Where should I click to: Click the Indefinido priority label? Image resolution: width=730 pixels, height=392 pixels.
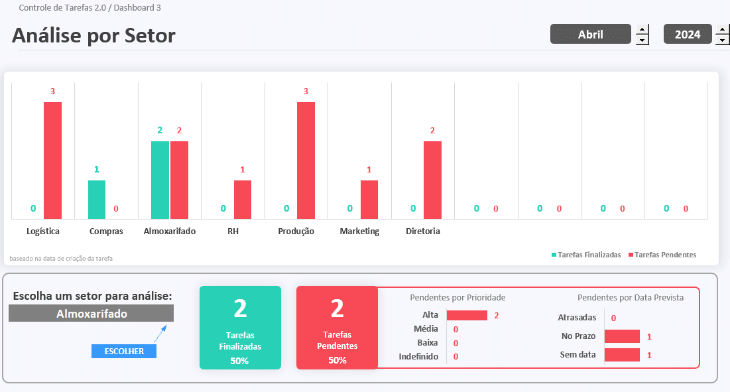point(418,357)
